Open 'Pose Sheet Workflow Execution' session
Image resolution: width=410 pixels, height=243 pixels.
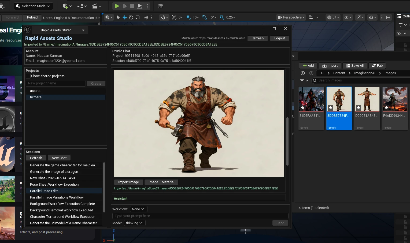pyautogui.click(x=64, y=185)
